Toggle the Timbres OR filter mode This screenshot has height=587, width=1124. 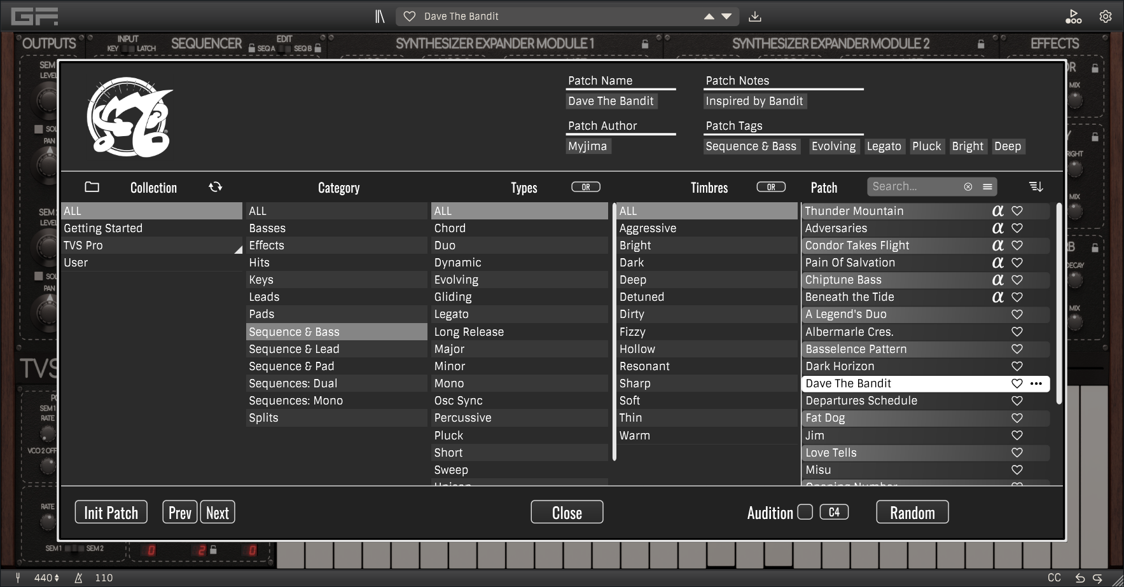coord(770,187)
